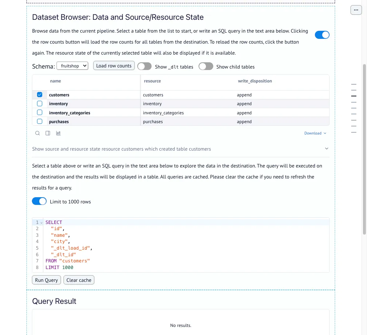Check the purchases table checkbox
The width and height of the screenshot is (367, 335).
[40, 121]
